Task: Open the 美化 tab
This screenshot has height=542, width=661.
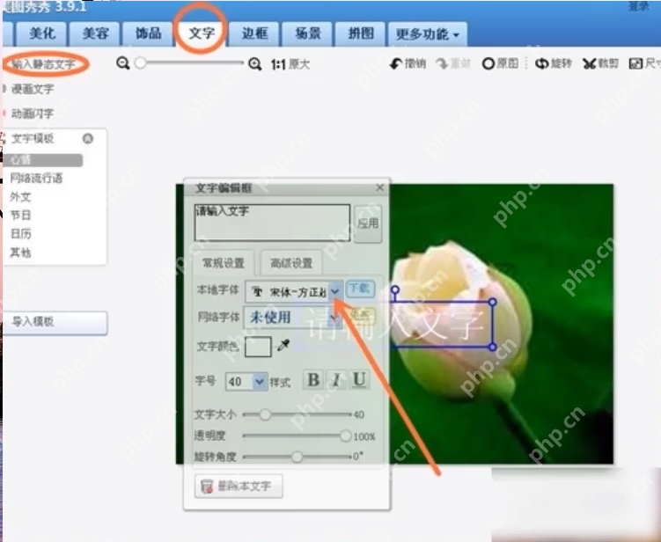Action: click(x=41, y=33)
